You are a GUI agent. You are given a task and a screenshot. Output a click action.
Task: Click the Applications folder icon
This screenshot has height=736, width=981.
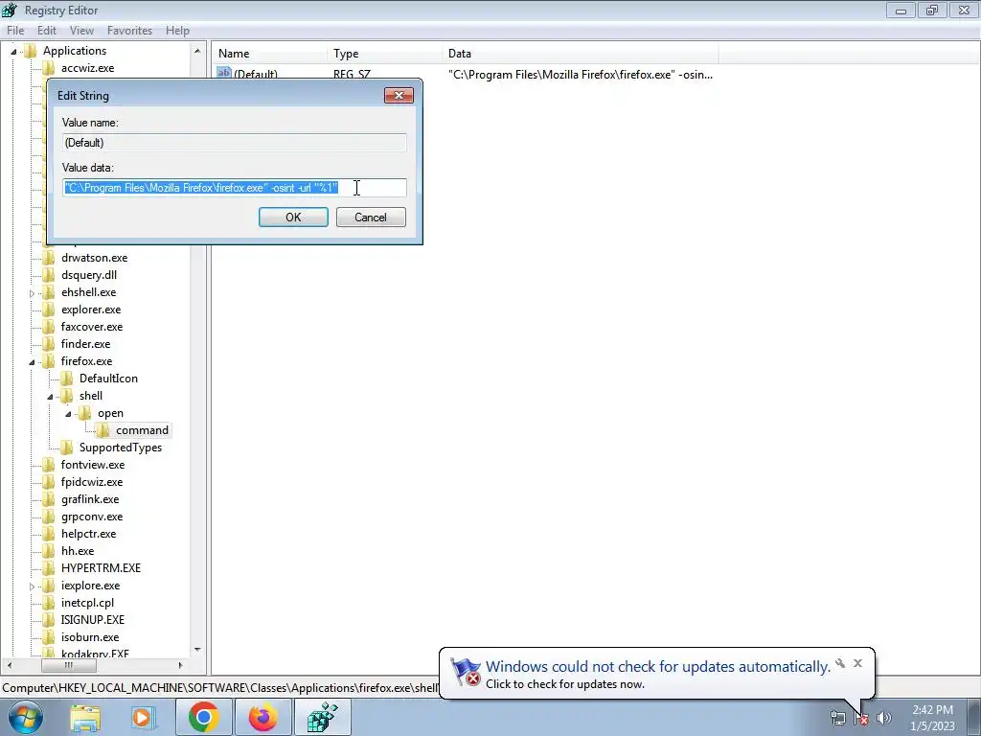click(30, 51)
